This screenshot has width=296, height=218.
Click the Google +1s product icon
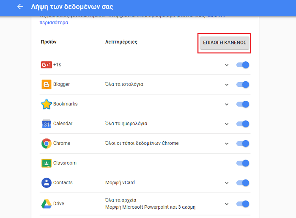[x=47, y=65]
